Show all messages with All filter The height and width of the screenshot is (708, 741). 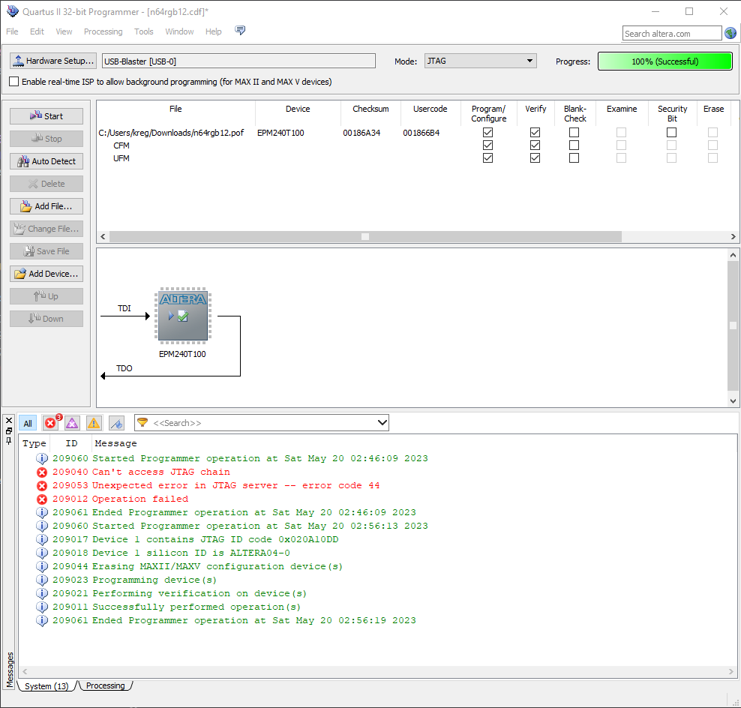point(28,423)
